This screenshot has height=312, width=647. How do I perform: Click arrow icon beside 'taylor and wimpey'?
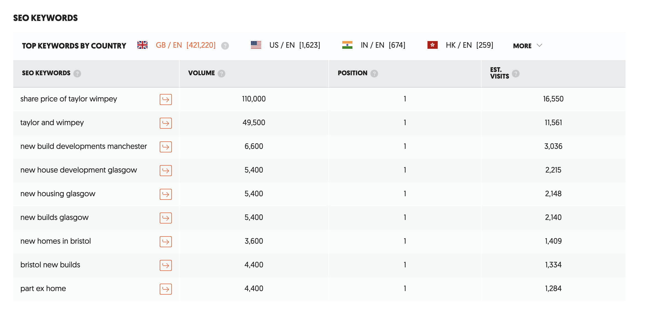pyautogui.click(x=165, y=123)
